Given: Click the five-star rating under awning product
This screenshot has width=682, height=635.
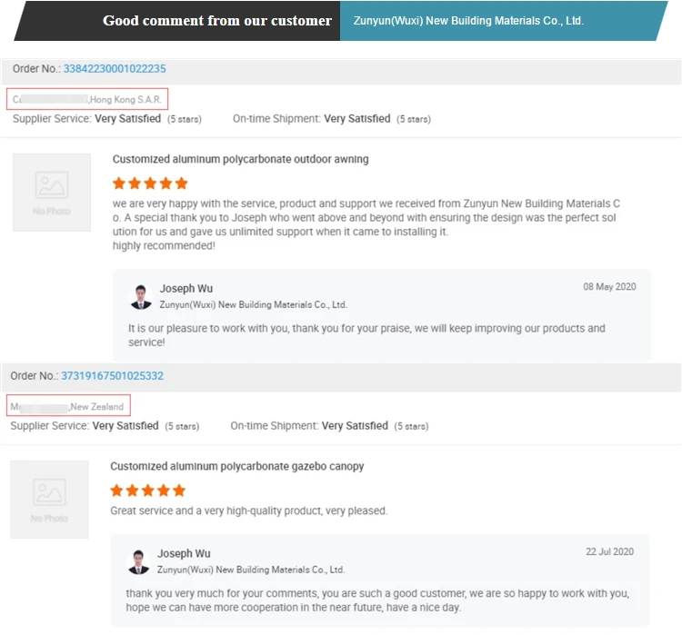Looking at the screenshot, I should [150, 184].
